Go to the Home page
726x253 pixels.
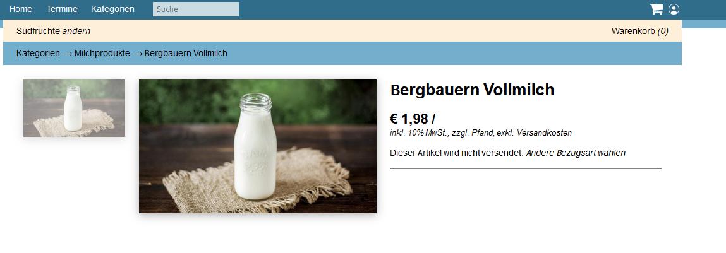click(21, 9)
